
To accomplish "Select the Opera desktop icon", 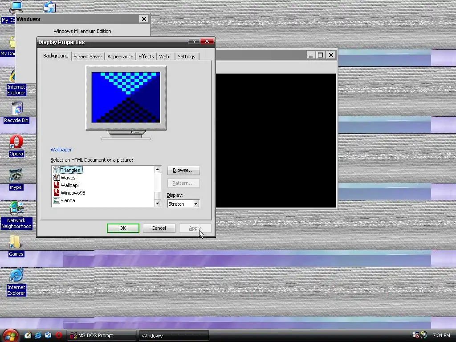I will point(16,142).
